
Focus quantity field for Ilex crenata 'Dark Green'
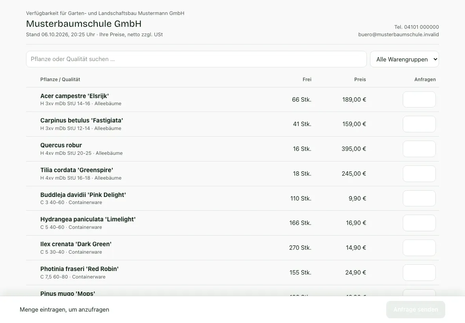pyautogui.click(x=419, y=248)
